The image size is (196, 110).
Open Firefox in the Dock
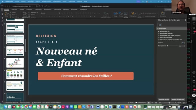[x=14, y=107]
